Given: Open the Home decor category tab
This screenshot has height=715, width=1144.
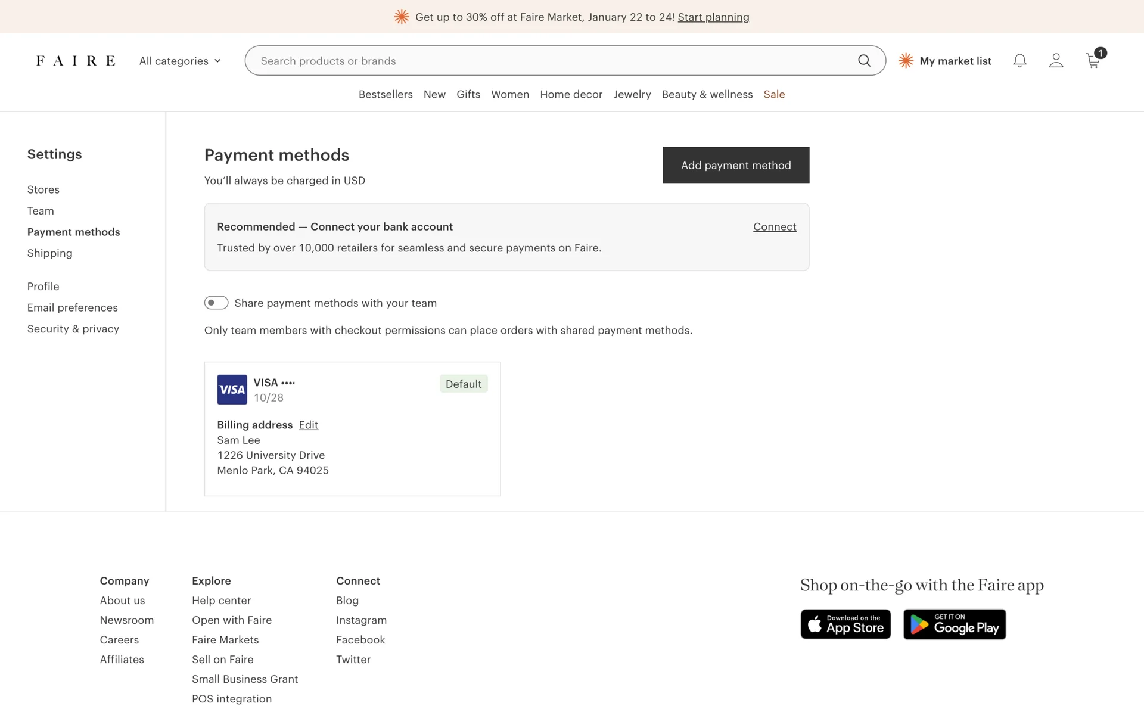Looking at the screenshot, I should 571,94.
